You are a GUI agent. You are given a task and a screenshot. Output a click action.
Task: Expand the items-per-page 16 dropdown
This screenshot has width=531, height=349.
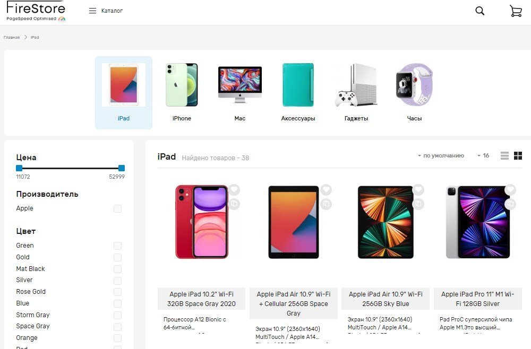click(483, 155)
